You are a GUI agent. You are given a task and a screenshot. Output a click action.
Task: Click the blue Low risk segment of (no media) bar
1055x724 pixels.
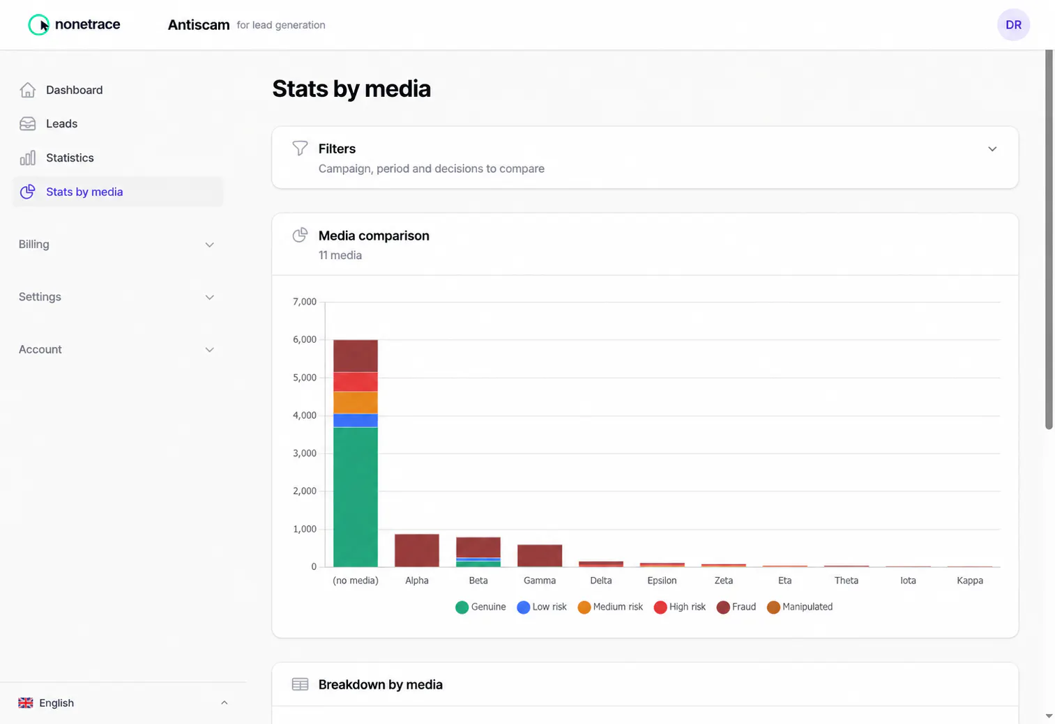click(356, 420)
